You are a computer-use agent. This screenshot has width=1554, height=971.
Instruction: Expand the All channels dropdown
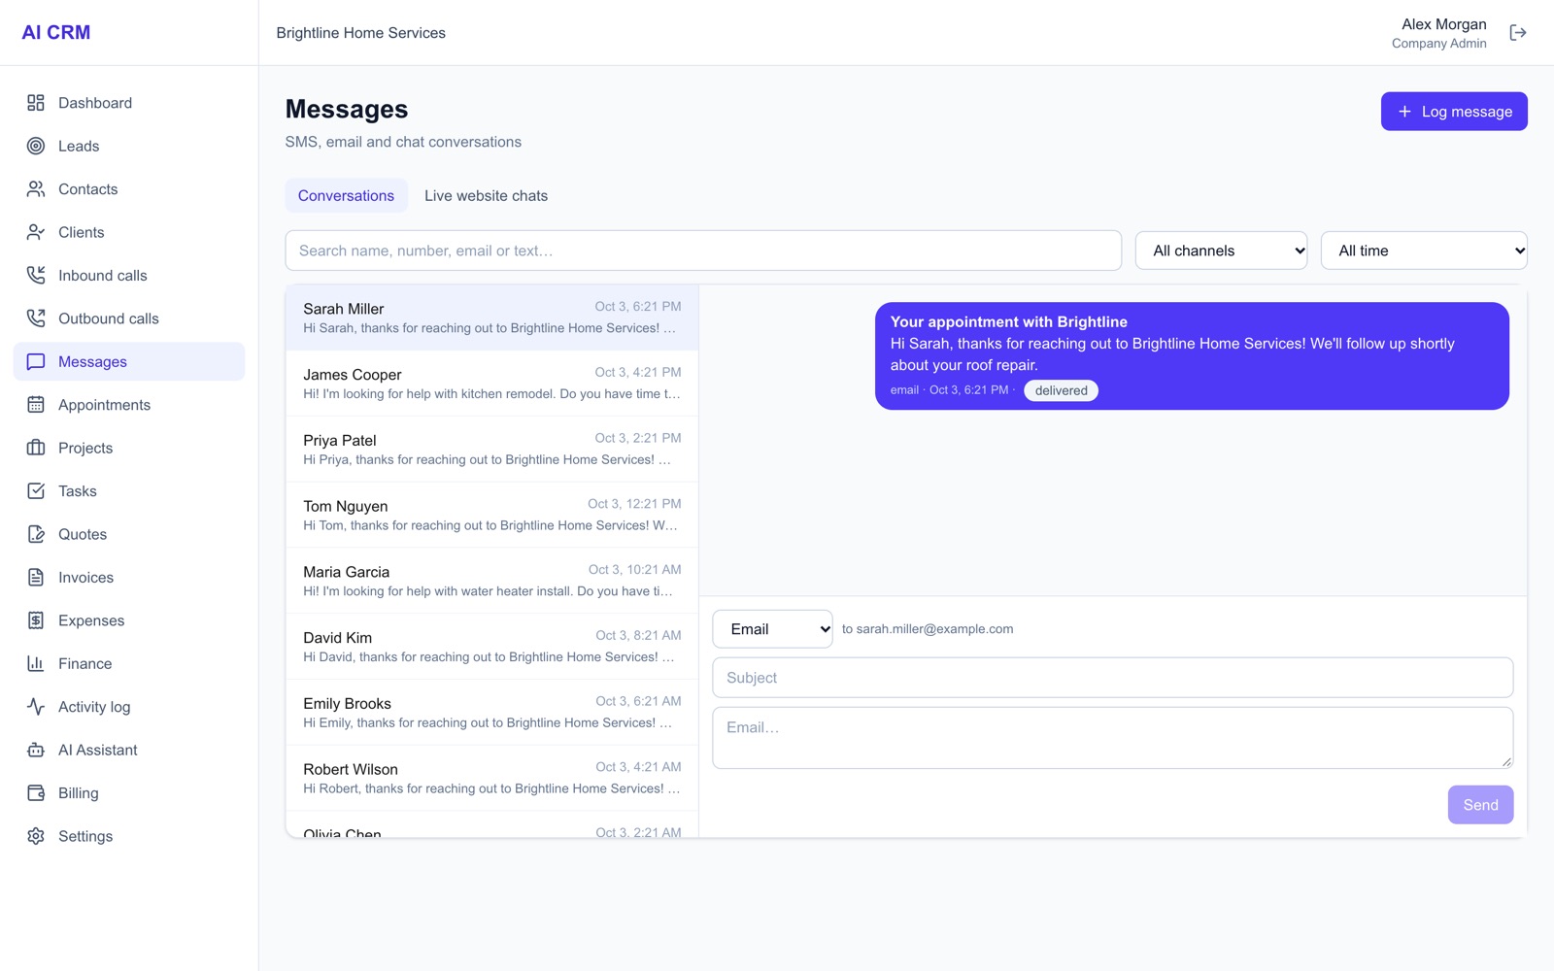click(x=1221, y=251)
